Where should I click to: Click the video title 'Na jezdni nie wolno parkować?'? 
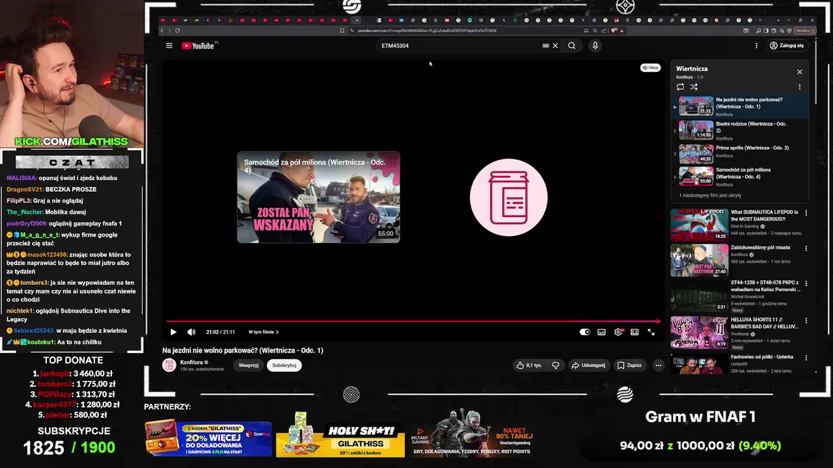243,350
